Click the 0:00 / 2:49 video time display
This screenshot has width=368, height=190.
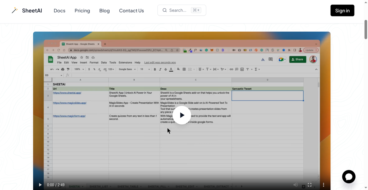click(56, 185)
